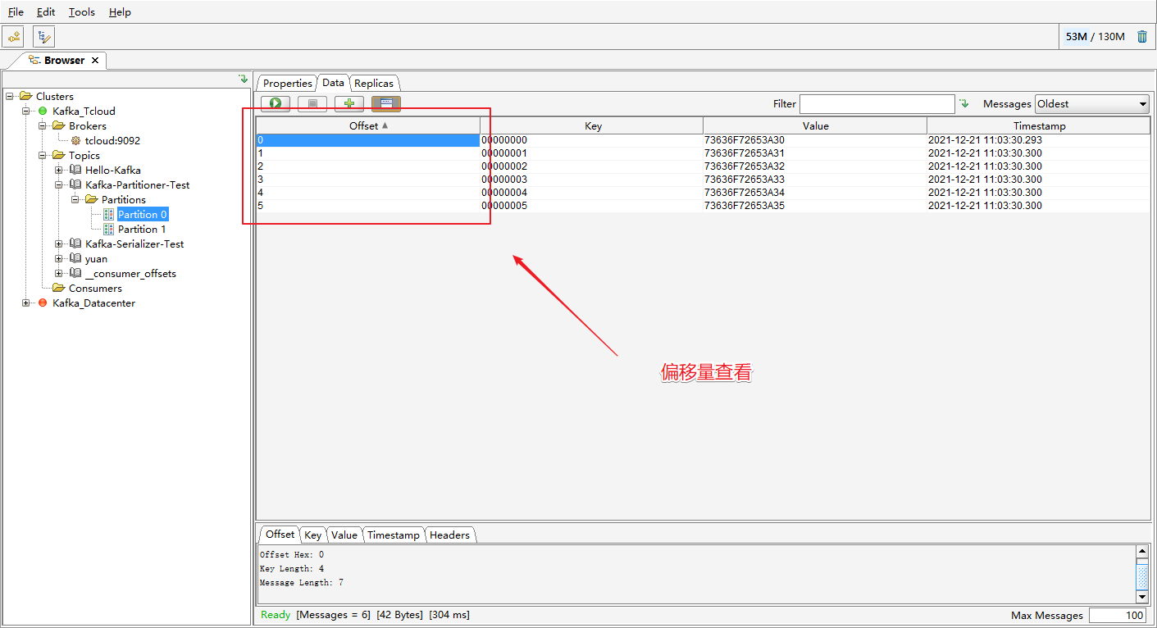
Task: Apply filter with green arrow icon
Action: point(964,104)
